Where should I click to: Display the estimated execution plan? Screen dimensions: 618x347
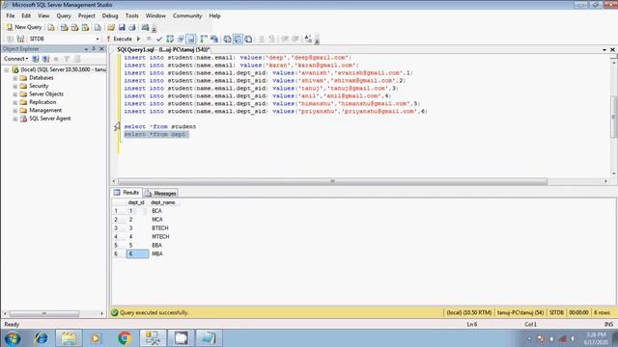click(170, 39)
